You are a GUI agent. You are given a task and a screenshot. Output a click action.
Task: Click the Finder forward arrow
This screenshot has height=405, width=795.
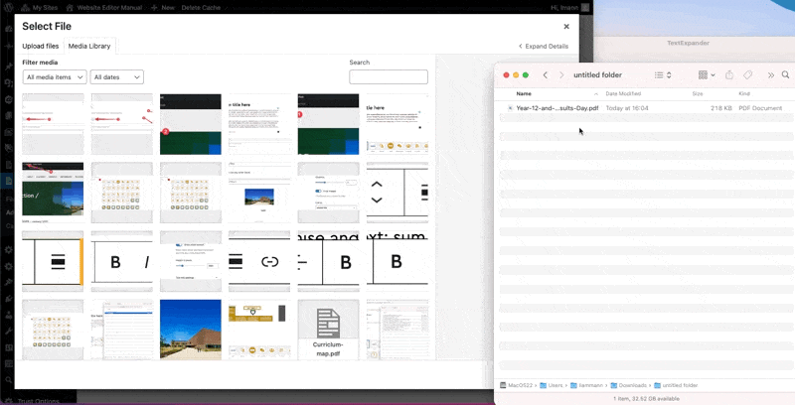coord(560,75)
